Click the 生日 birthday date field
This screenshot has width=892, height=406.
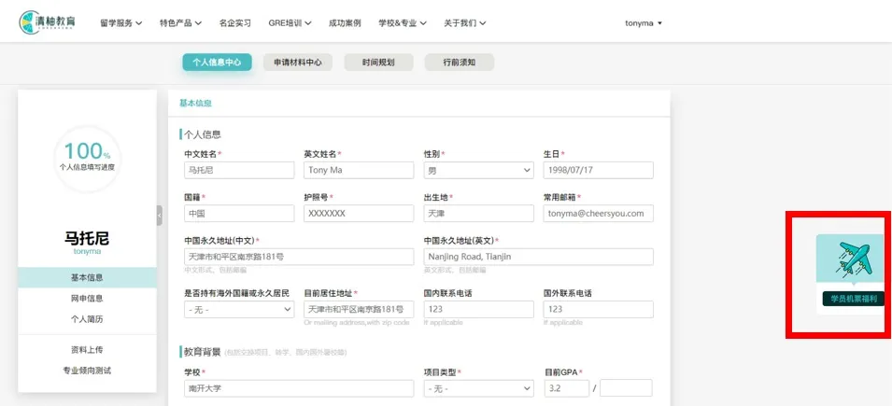pyautogui.click(x=598, y=171)
